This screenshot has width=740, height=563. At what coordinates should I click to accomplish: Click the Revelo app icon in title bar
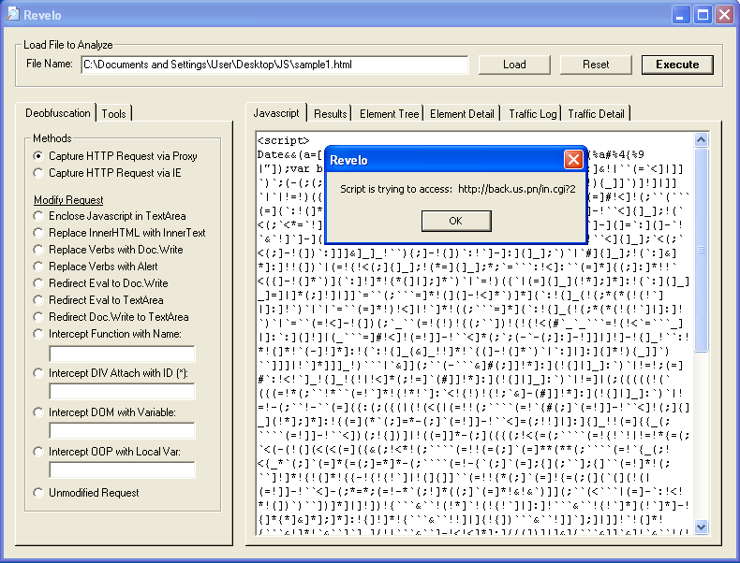coord(12,14)
